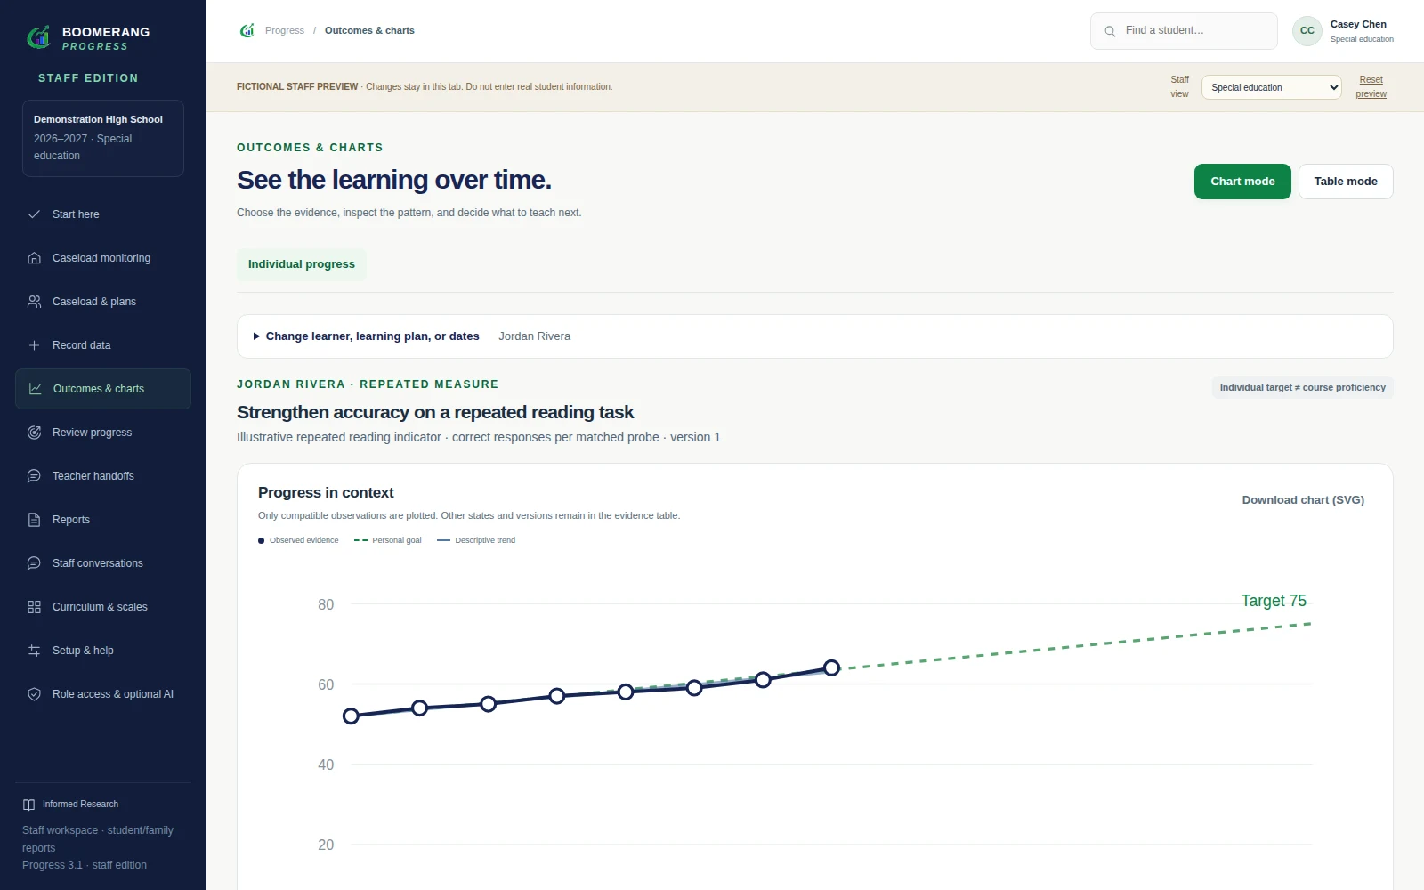Click the Individual target ≠ course proficiency badge
The image size is (1424, 890).
coord(1302,388)
